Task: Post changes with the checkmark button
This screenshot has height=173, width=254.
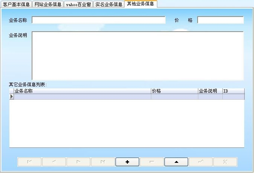Action: point(201,162)
